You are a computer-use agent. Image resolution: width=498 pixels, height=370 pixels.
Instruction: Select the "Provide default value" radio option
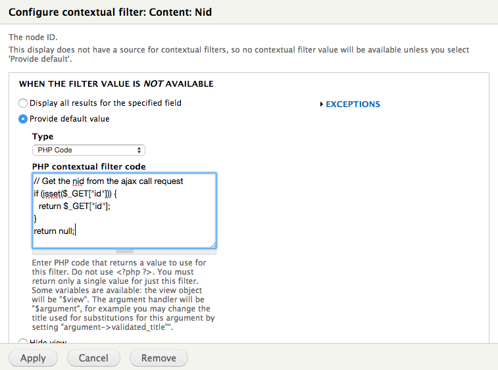pyautogui.click(x=24, y=119)
